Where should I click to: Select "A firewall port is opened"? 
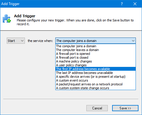coord(95,54)
